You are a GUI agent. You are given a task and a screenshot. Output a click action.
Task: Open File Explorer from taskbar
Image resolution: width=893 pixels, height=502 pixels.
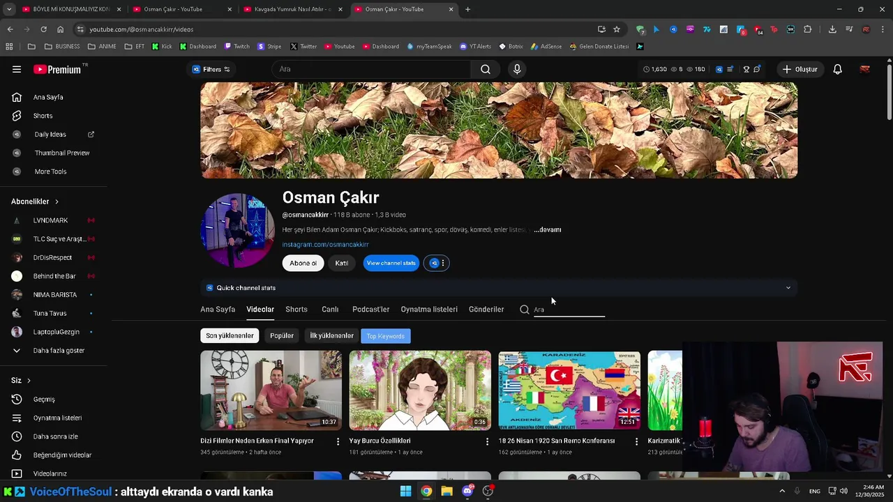(446, 491)
